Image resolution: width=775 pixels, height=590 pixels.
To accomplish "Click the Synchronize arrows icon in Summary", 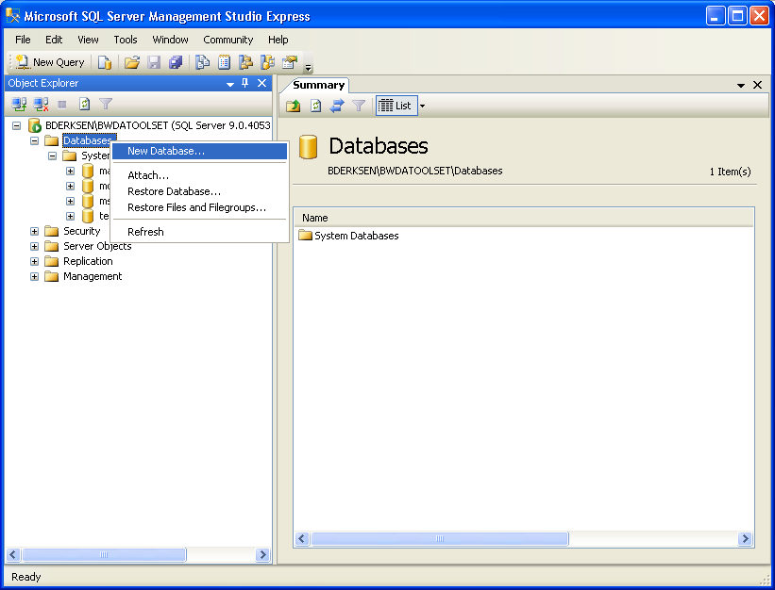I will pos(337,106).
